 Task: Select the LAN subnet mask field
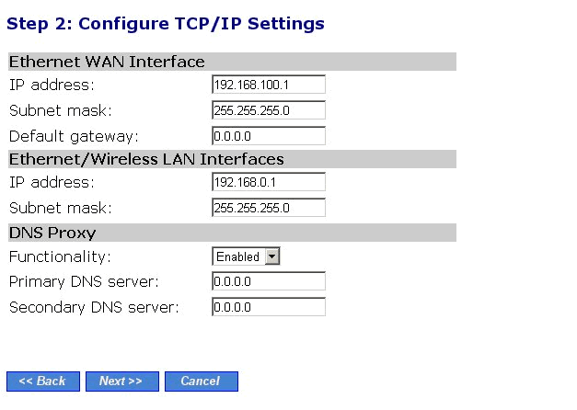[269, 208]
